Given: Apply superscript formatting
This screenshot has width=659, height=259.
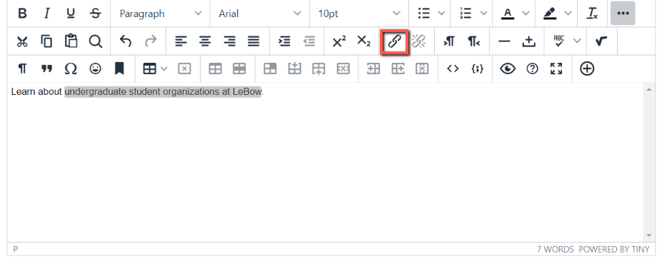Looking at the screenshot, I should coord(339,41).
